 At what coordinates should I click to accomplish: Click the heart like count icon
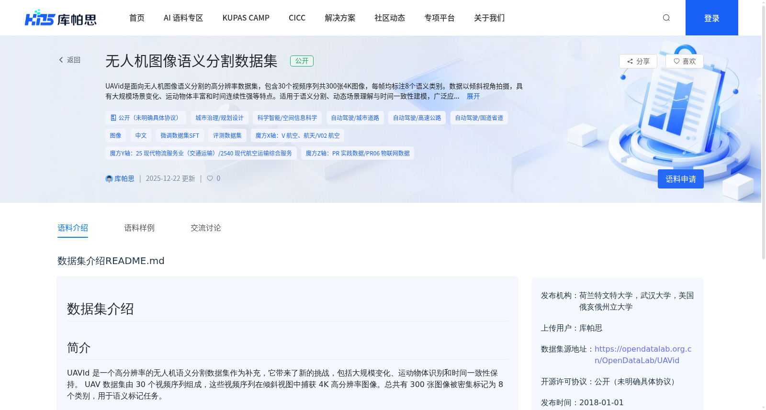[x=210, y=178]
